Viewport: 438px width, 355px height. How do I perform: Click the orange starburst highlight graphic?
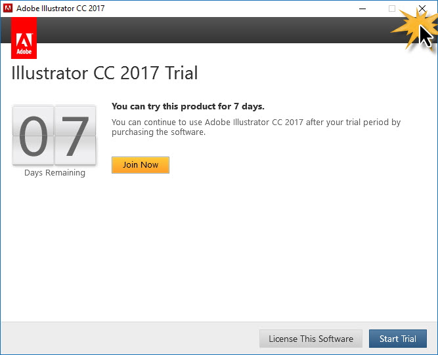tap(415, 29)
